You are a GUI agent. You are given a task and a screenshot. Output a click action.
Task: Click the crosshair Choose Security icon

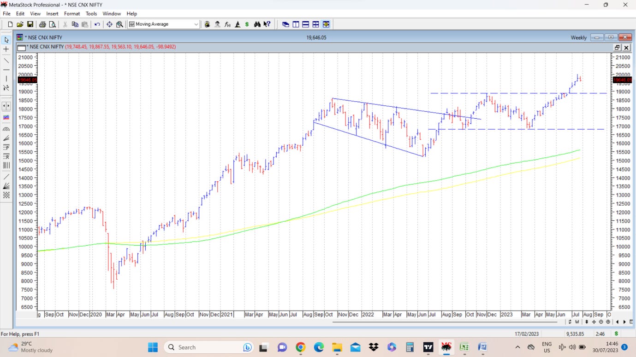pos(109,24)
